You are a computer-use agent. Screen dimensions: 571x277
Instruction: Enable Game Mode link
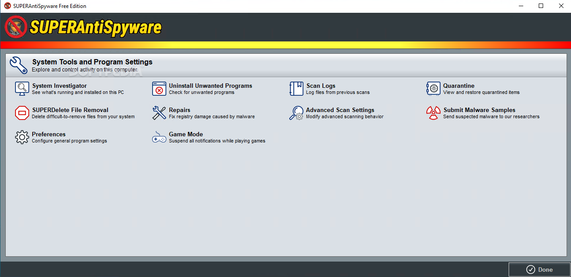pos(186,134)
